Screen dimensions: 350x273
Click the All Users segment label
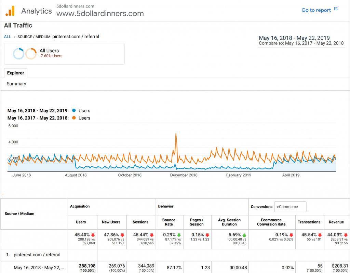[x=49, y=51]
